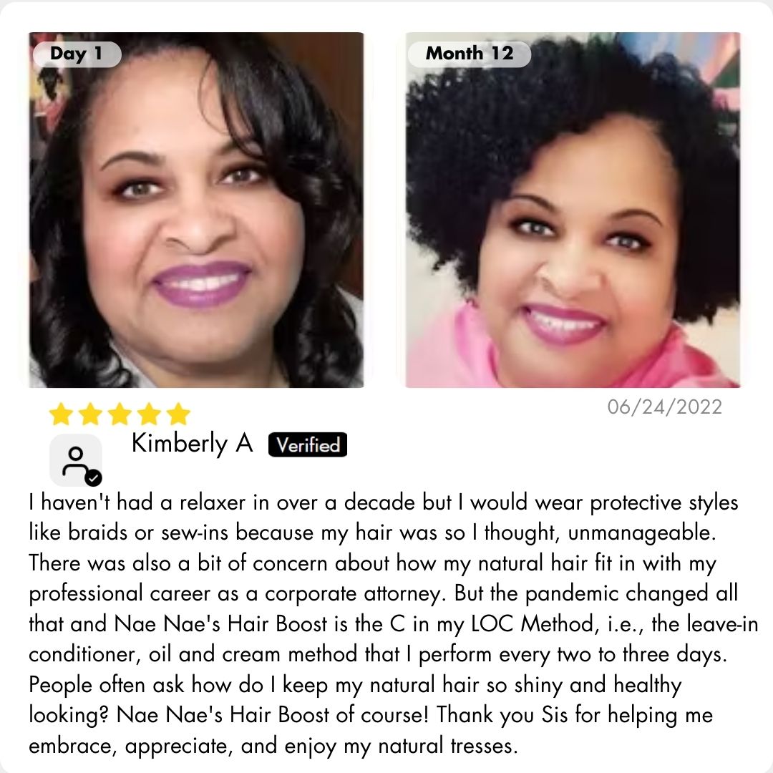
Task: Click the fifth yellow rating star
Action: pos(178,414)
